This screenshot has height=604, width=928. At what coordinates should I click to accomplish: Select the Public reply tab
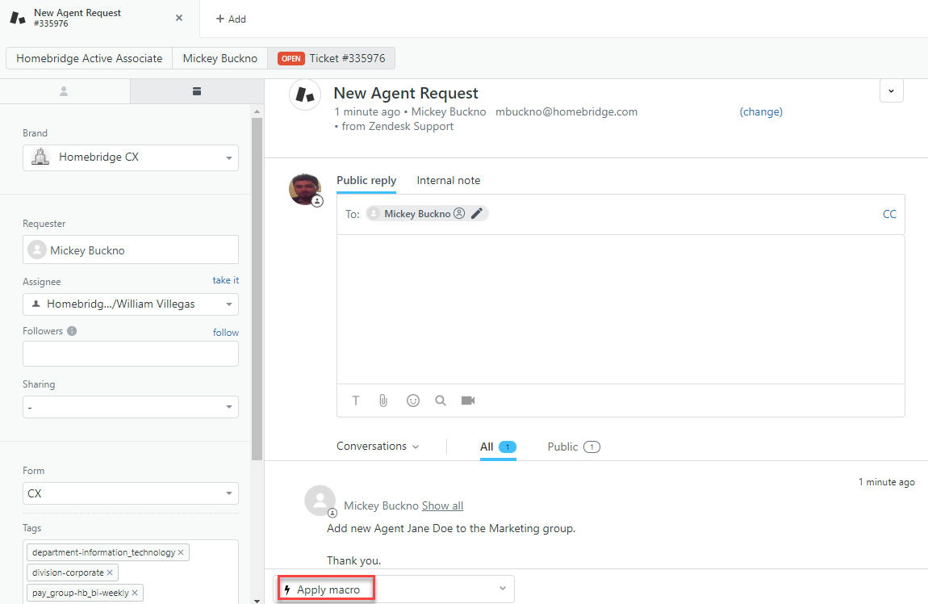(x=366, y=181)
